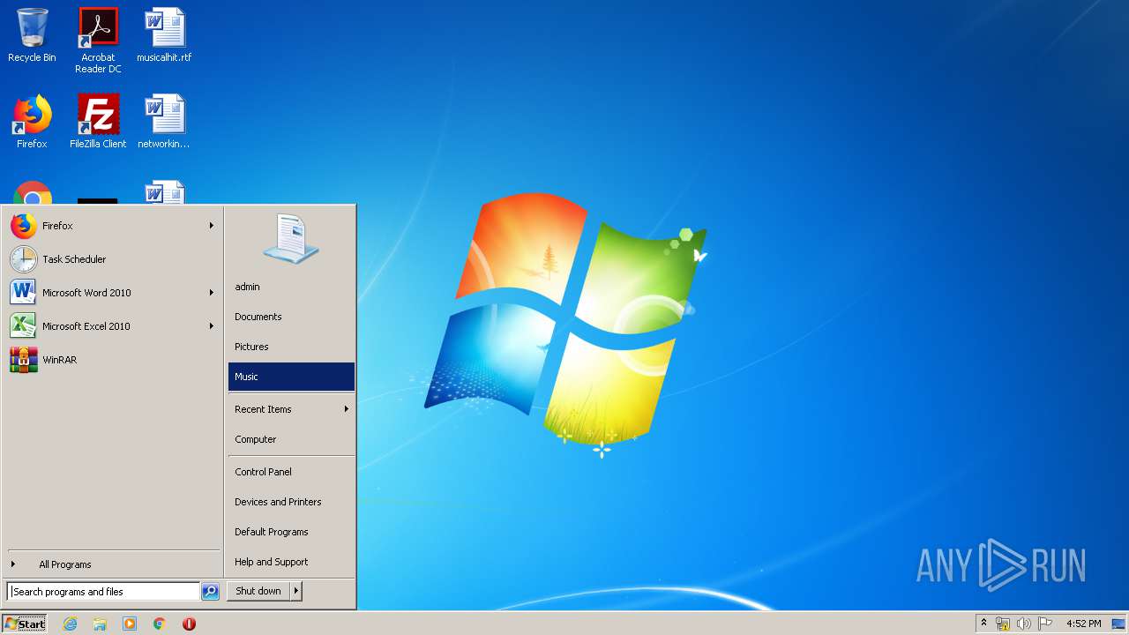The image size is (1129, 635).
Task: Open Computer from Start menu
Action: click(291, 439)
